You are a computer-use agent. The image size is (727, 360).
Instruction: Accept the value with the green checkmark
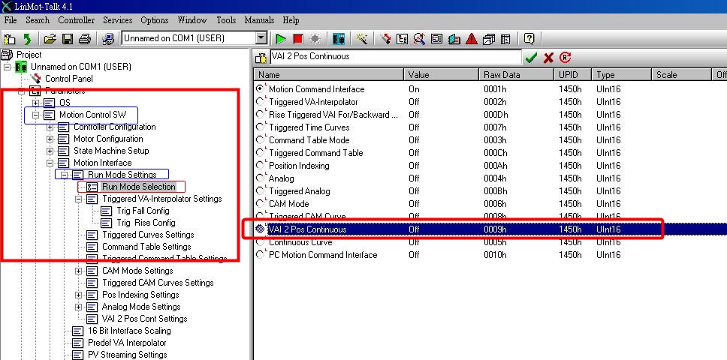coord(531,58)
